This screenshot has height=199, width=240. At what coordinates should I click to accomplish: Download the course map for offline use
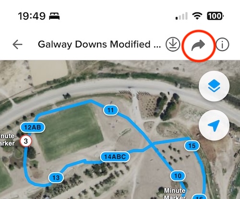[173, 44]
